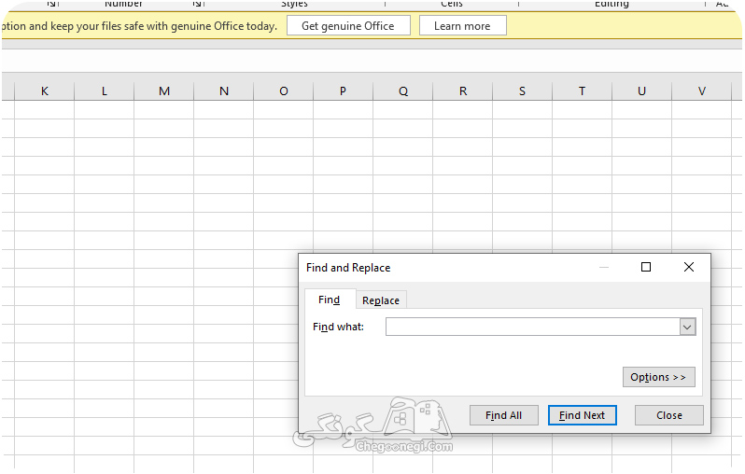Select column N header

coord(224,91)
